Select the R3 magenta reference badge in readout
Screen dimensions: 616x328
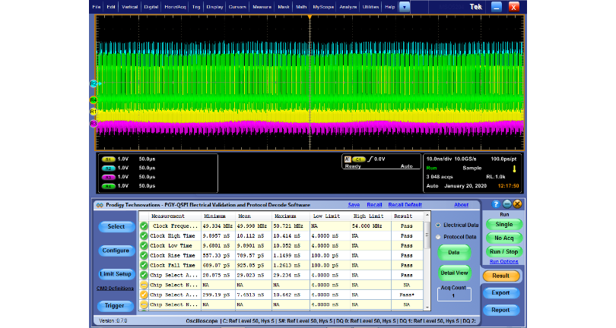108,178
